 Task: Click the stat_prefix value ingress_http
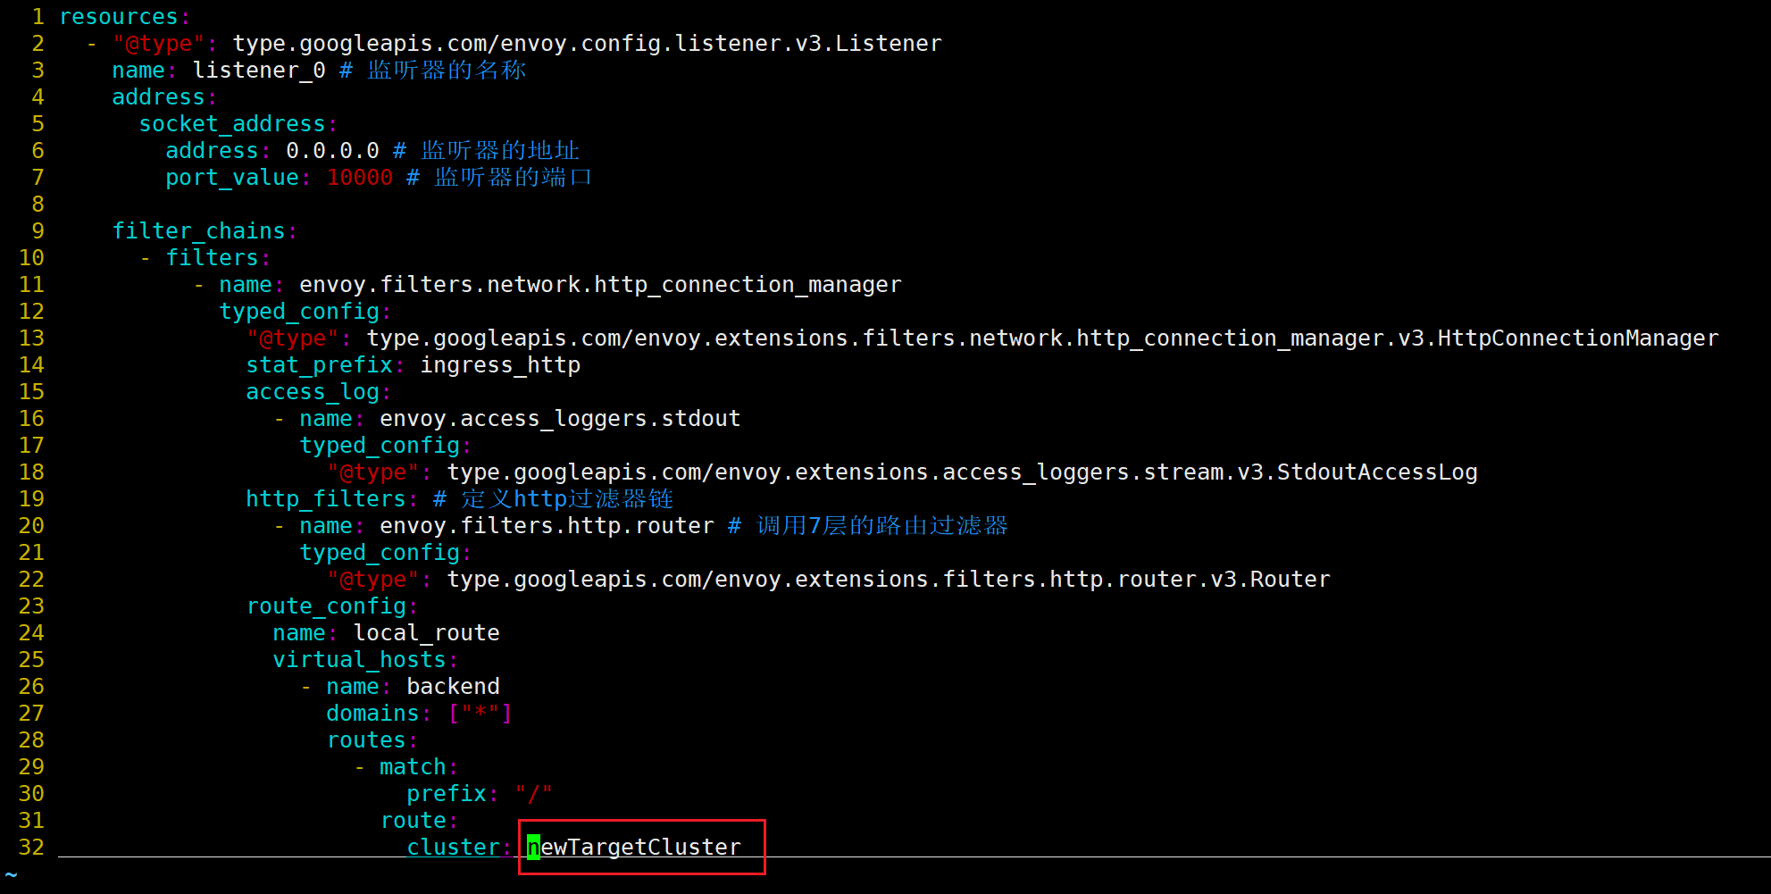click(x=500, y=364)
